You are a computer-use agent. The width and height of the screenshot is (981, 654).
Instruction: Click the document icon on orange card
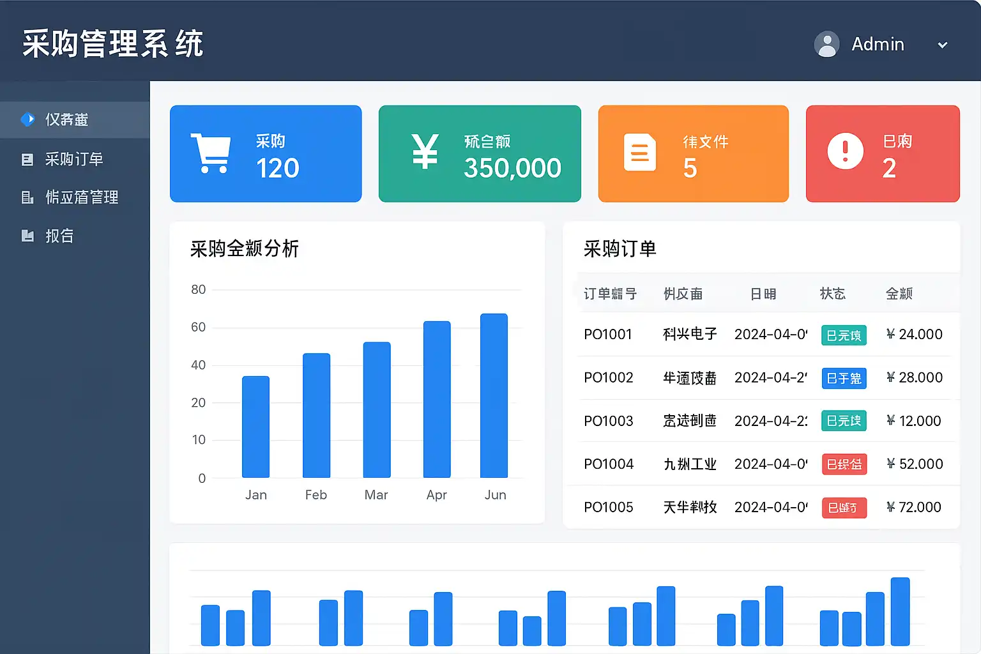point(639,152)
